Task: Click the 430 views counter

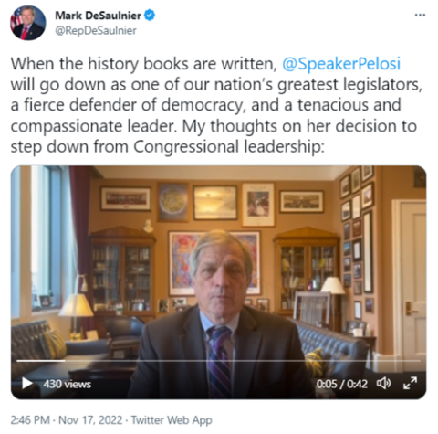Action: (x=68, y=384)
